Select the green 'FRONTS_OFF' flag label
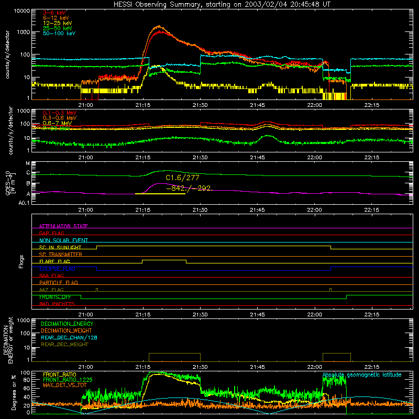 [x=55, y=297]
